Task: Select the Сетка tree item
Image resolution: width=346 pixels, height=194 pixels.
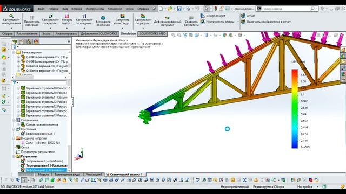Action: click(23, 147)
